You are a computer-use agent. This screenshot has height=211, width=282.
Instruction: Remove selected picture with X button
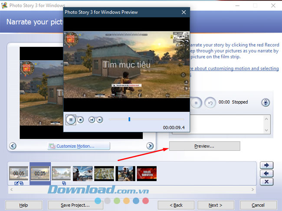click(x=266, y=182)
